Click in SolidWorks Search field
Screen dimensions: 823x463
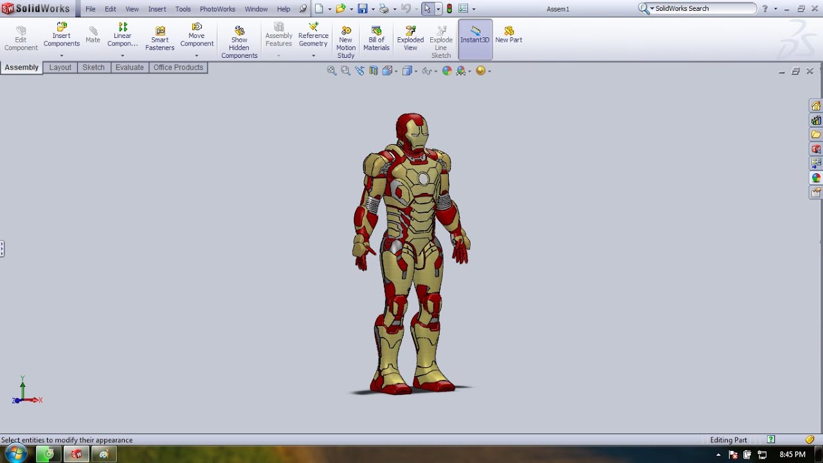[x=703, y=8]
